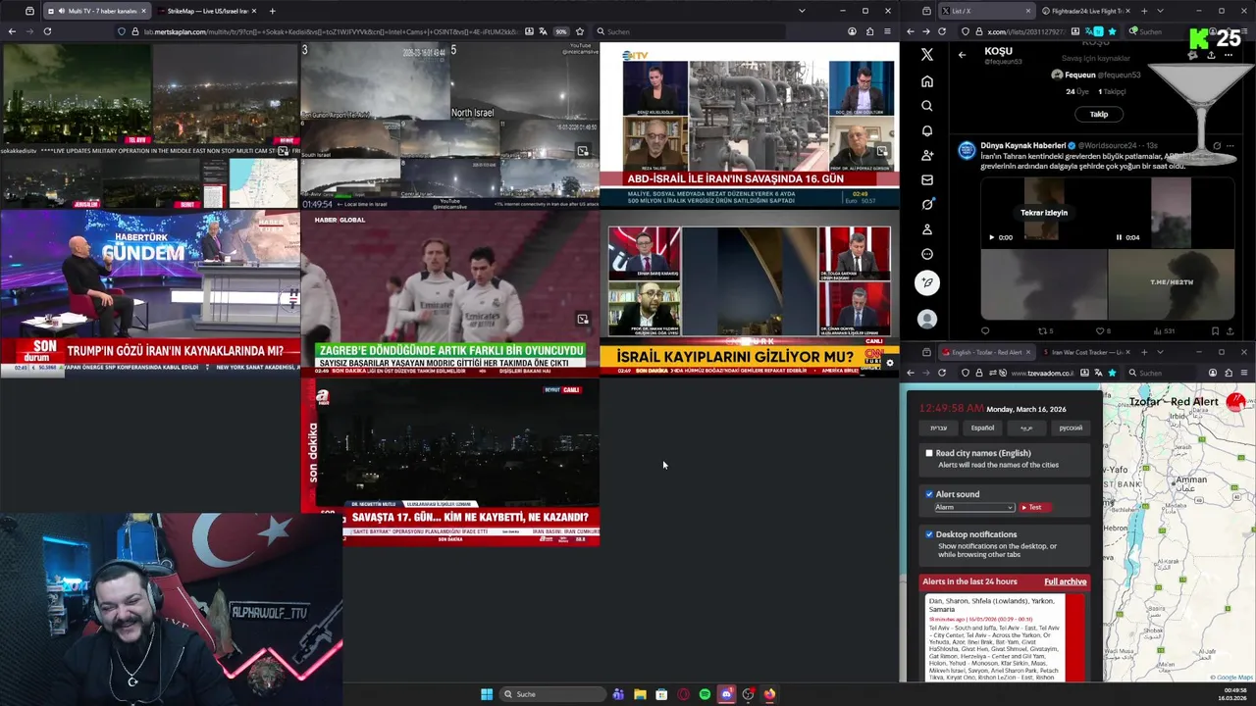
Task: Open the CNN Türk İsrail kayıplarını tile
Action: [x=749, y=294]
